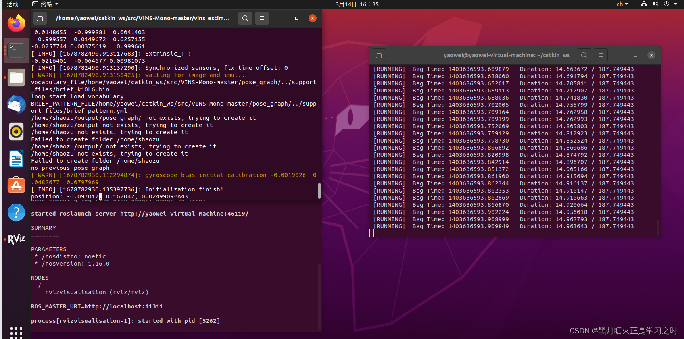
Task: Close the VINS terminal window
Action: tap(313, 18)
